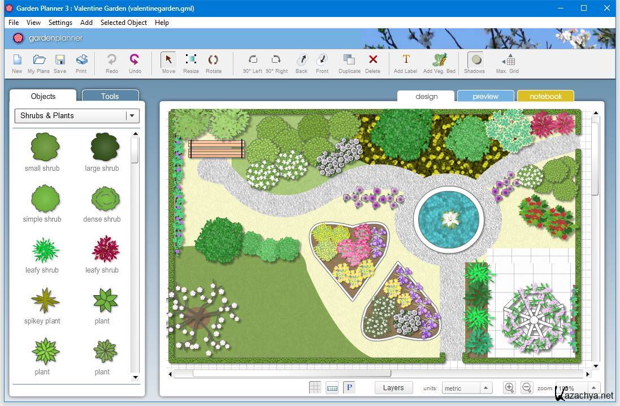The image size is (620, 406).
Task: Toggle the Shadows button
Action: 475,63
